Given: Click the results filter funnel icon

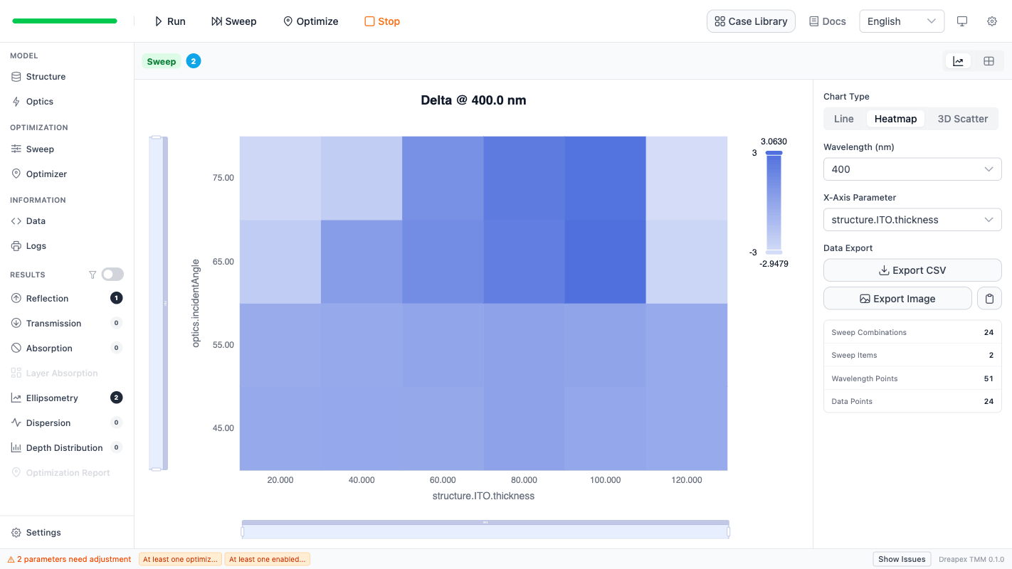Looking at the screenshot, I should (92, 275).
